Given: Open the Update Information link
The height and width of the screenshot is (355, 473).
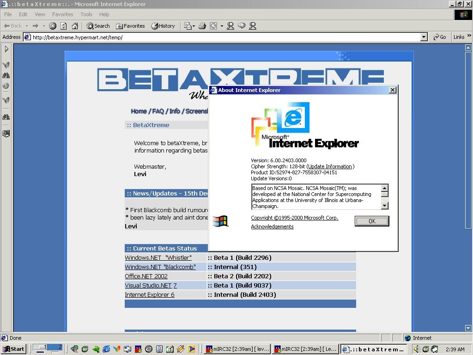Looking at the screenshot, I should pos(330,166).
